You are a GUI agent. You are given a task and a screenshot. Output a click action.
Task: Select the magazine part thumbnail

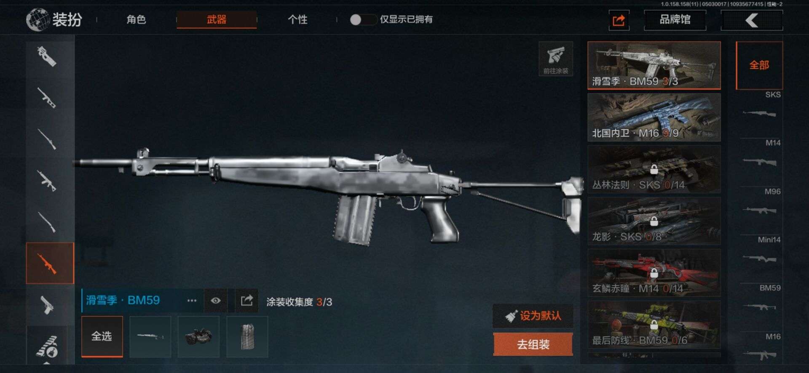click(x=247, y=336)
